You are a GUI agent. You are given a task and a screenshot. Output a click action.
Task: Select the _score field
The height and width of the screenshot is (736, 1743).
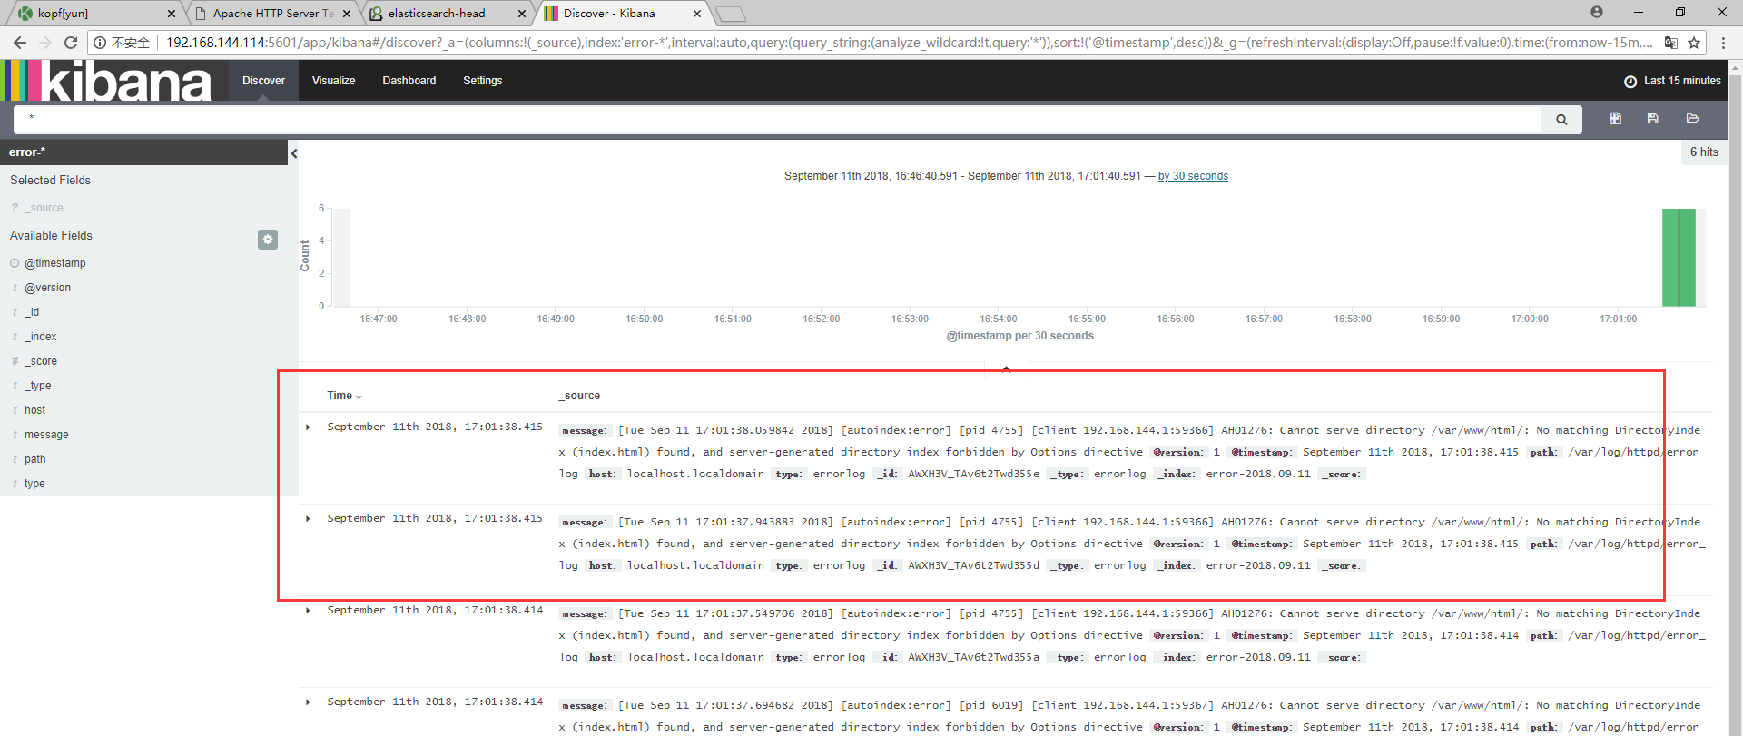click(x=41, y=361)
